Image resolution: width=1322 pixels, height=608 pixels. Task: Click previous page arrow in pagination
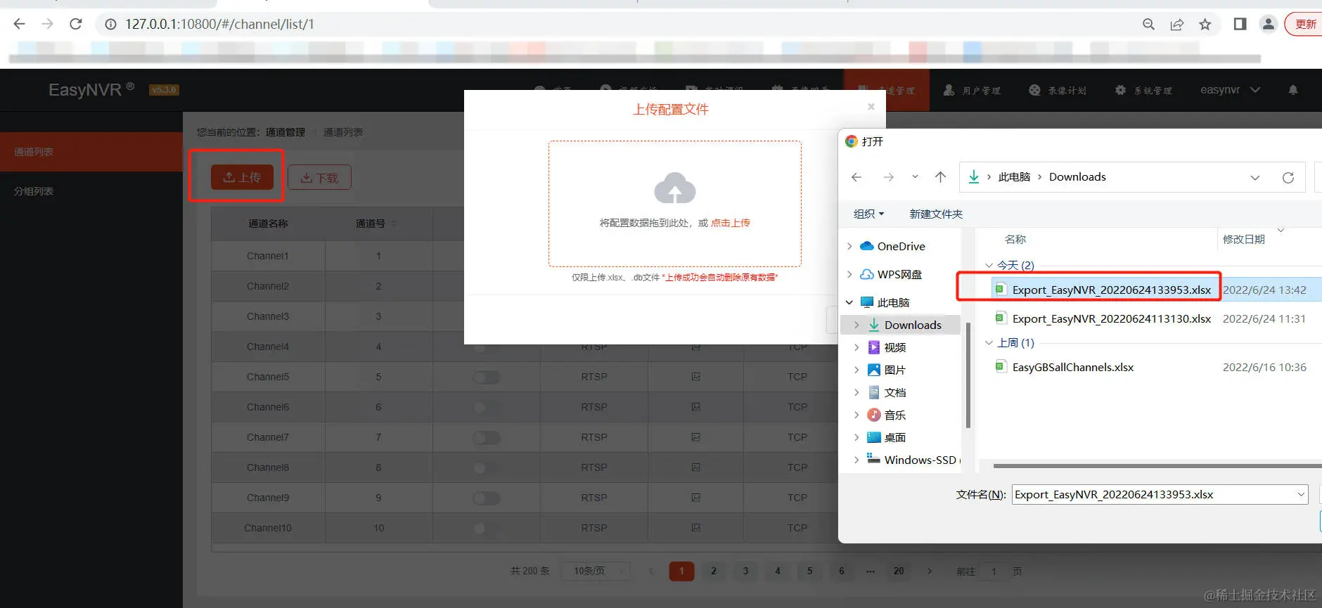[x=651, y=571]
